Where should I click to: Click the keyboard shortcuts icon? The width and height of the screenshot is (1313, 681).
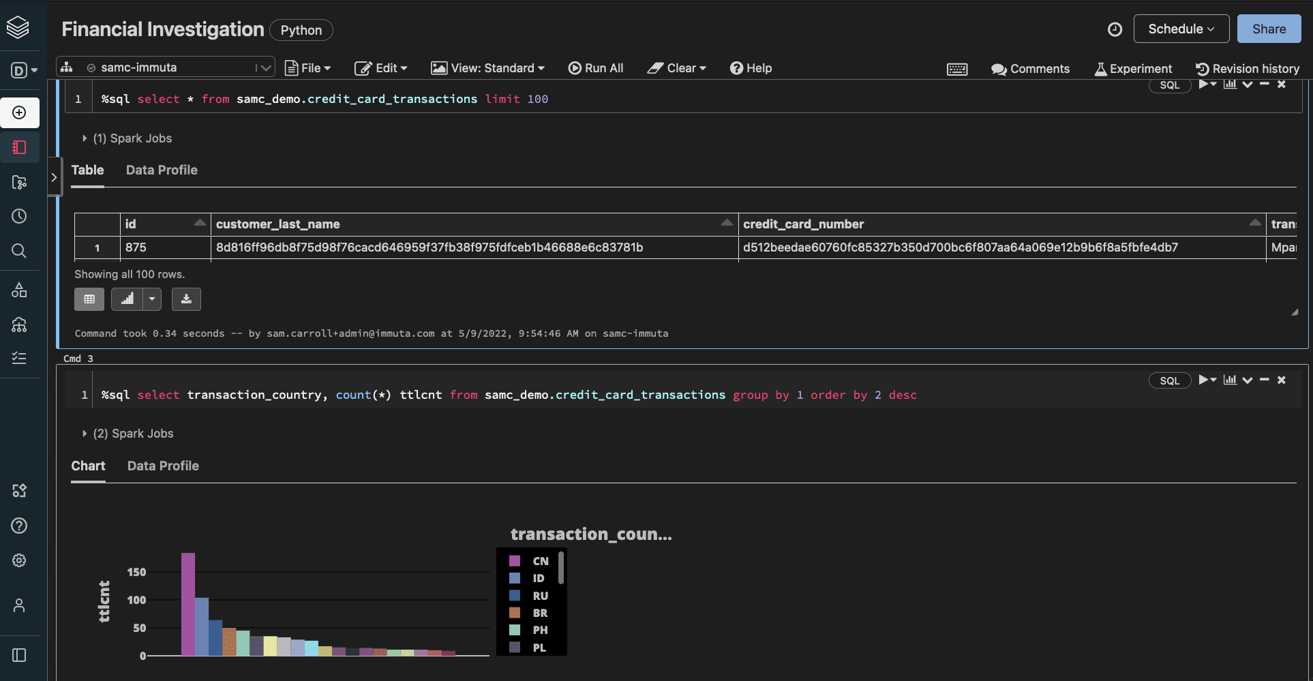coord(957,69)
